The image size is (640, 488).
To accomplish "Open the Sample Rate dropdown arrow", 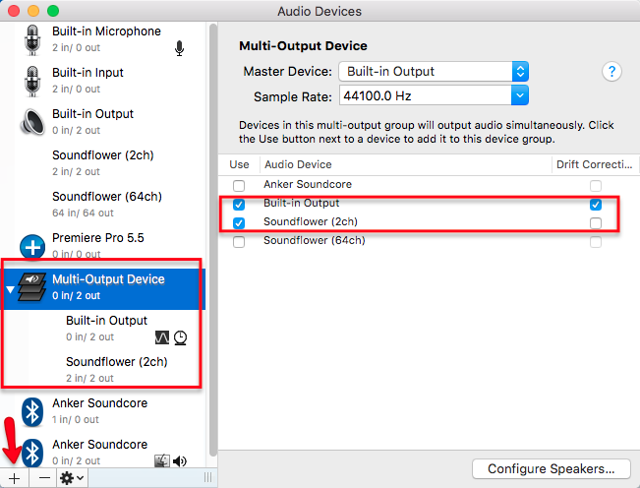I will pyautogui.click(x=520, y=95).
